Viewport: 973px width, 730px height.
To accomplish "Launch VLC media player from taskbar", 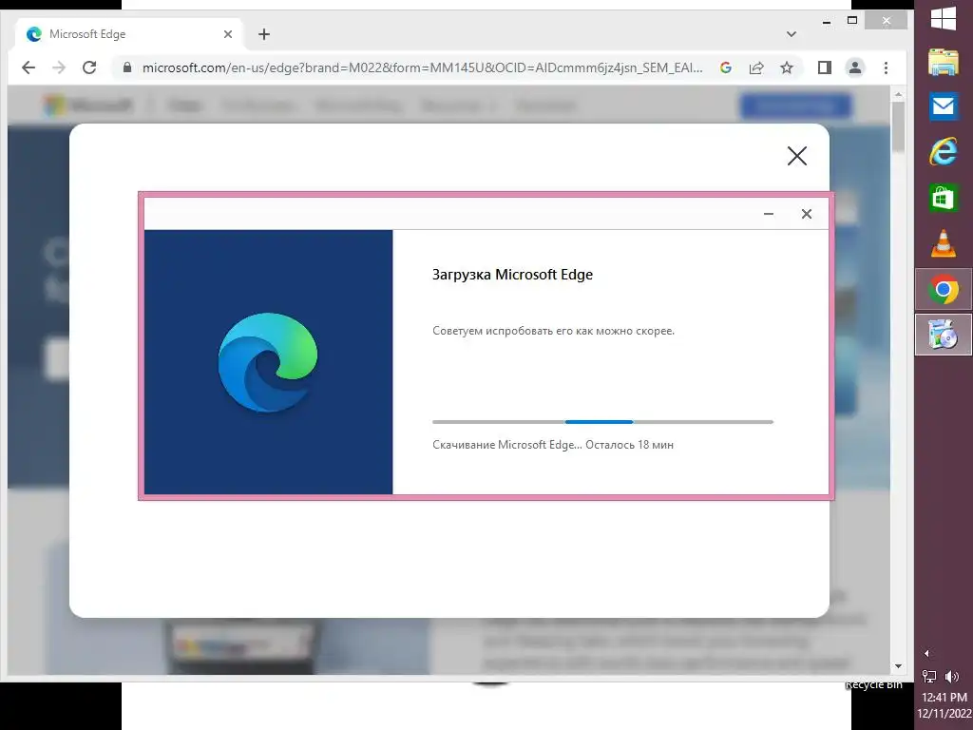I will (944, 242).
